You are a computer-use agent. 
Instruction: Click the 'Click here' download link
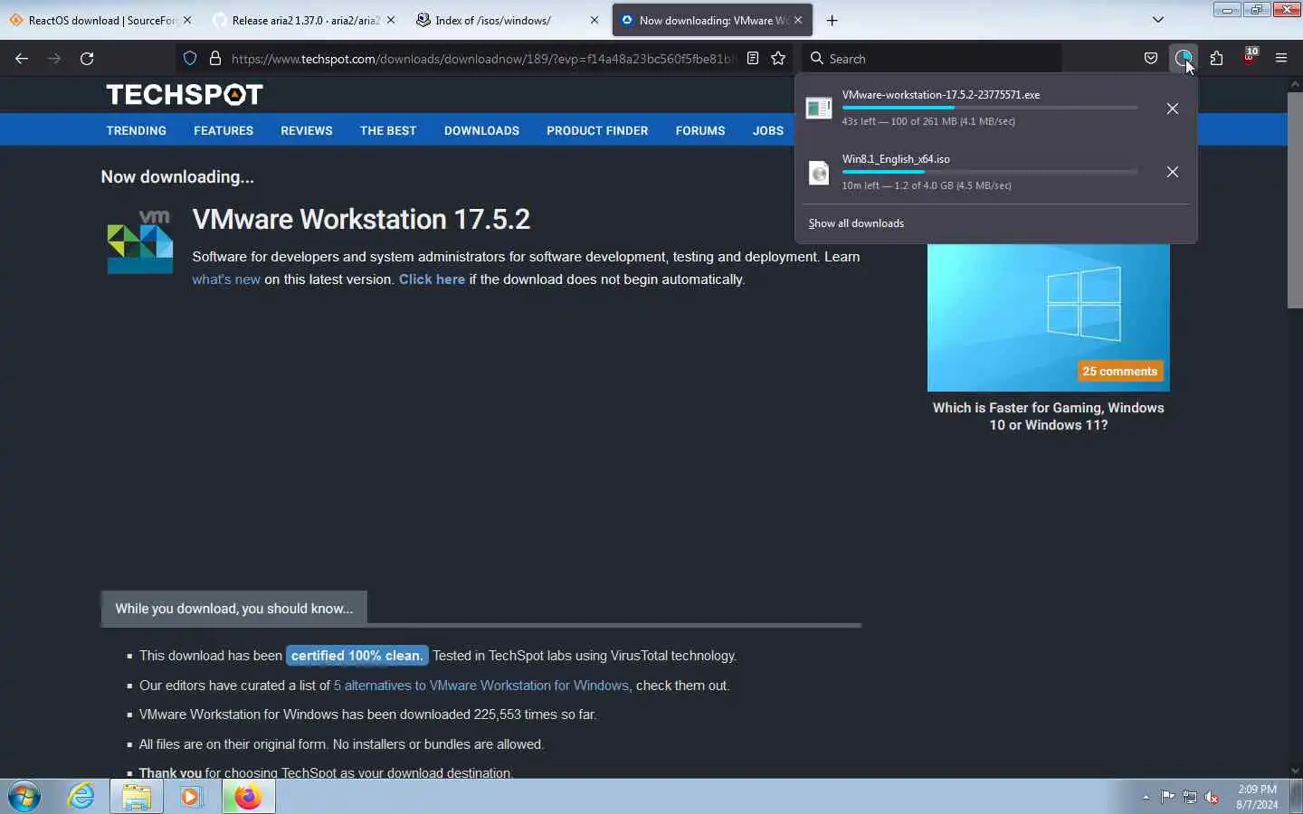[432, 279]
